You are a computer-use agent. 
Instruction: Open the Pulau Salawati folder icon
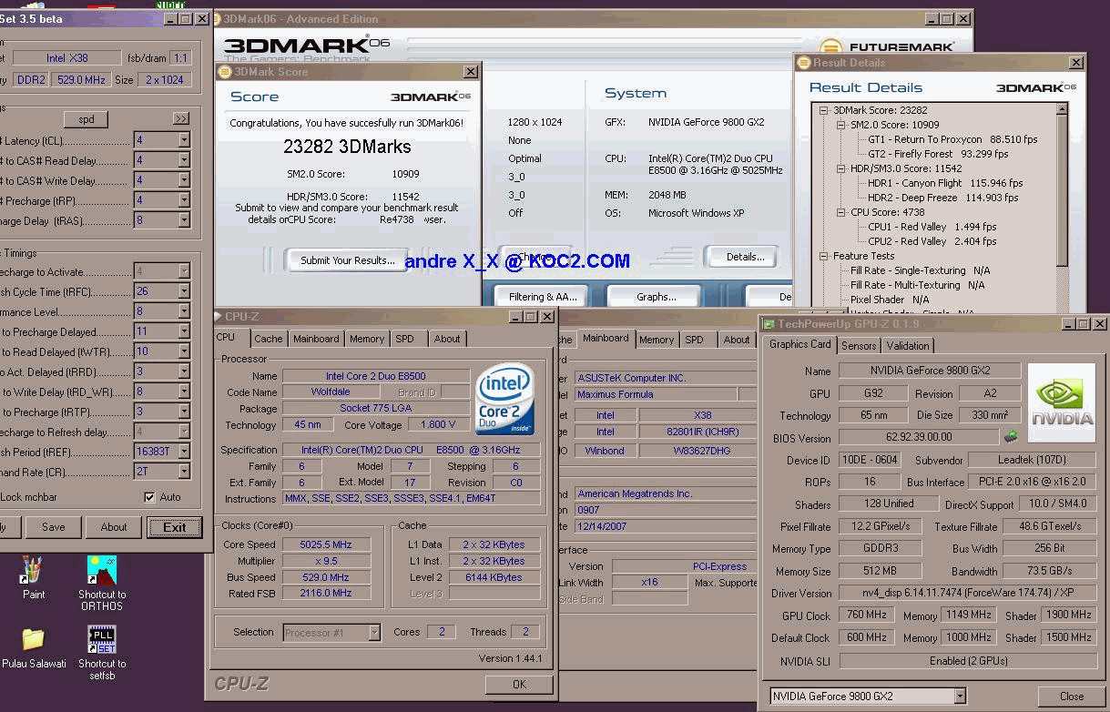[33, 647]
